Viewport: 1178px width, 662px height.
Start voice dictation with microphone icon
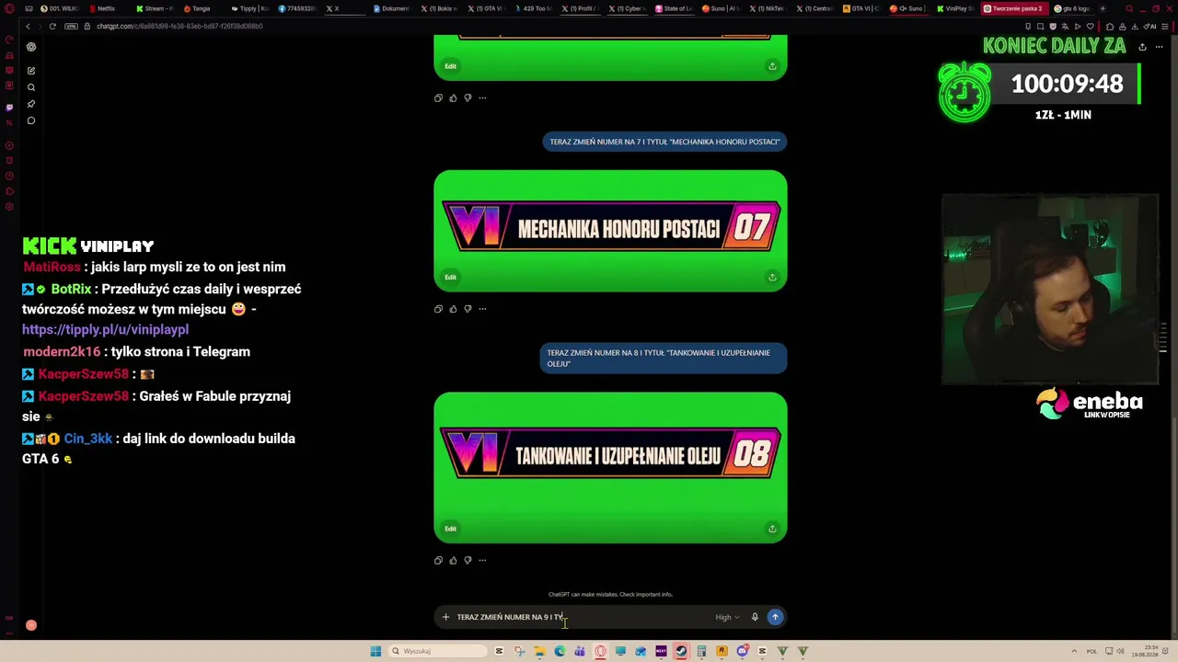755,617
